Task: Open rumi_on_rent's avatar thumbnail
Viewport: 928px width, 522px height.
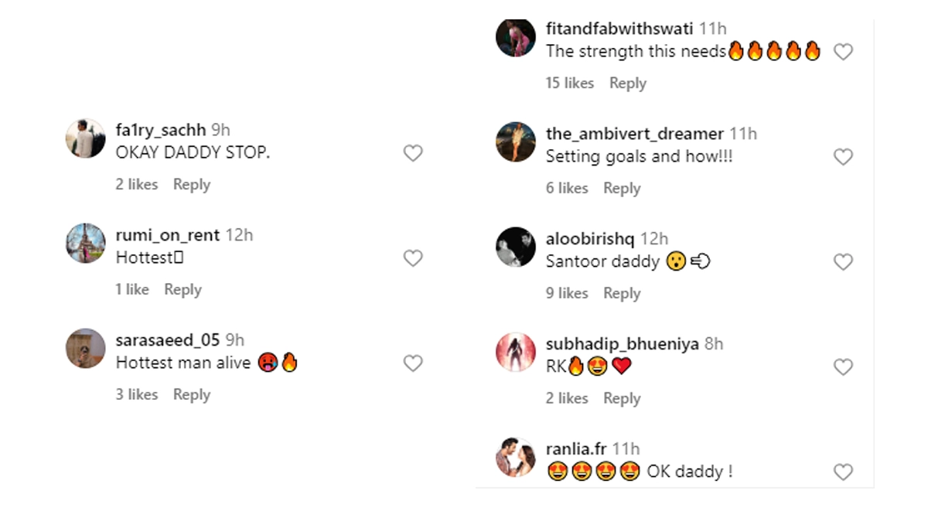Action: [86, 244]
